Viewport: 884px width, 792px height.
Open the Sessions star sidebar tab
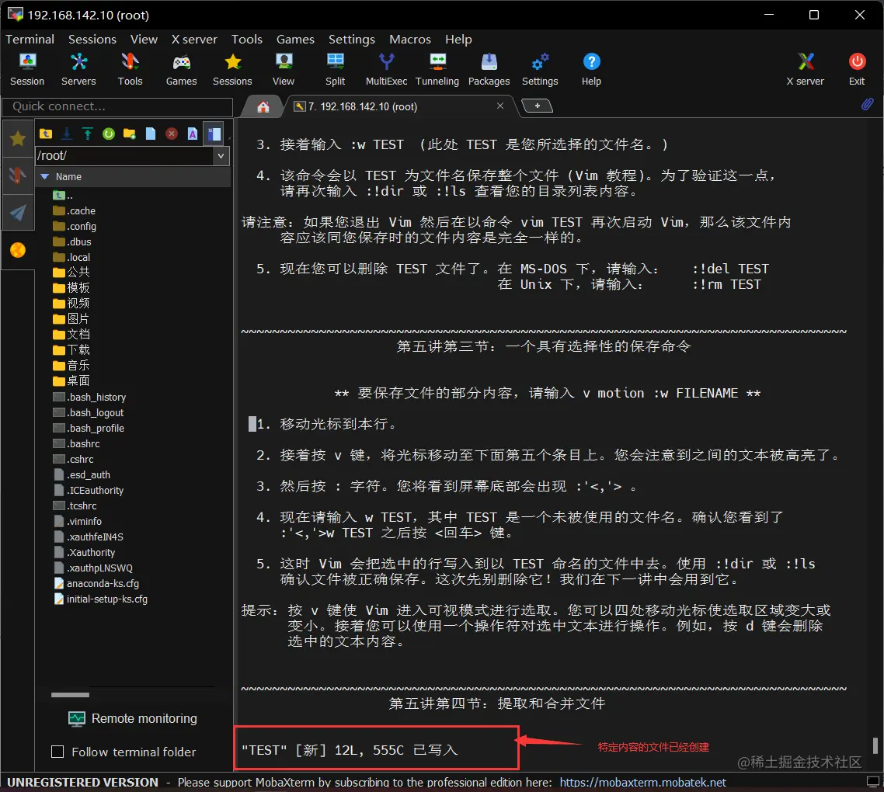point(18,138)
